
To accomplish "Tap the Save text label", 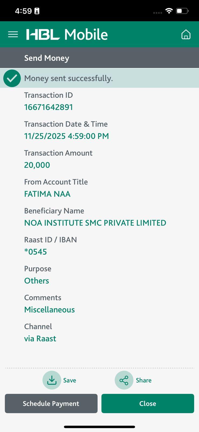I will click(x=69, y=380).
